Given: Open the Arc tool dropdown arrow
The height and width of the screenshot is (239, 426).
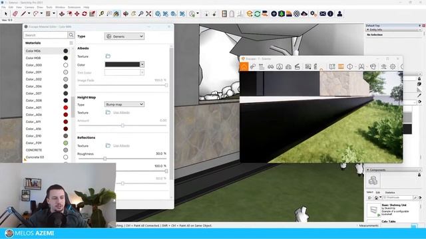Looking at the screenshot, I should (x=41, y=13).
